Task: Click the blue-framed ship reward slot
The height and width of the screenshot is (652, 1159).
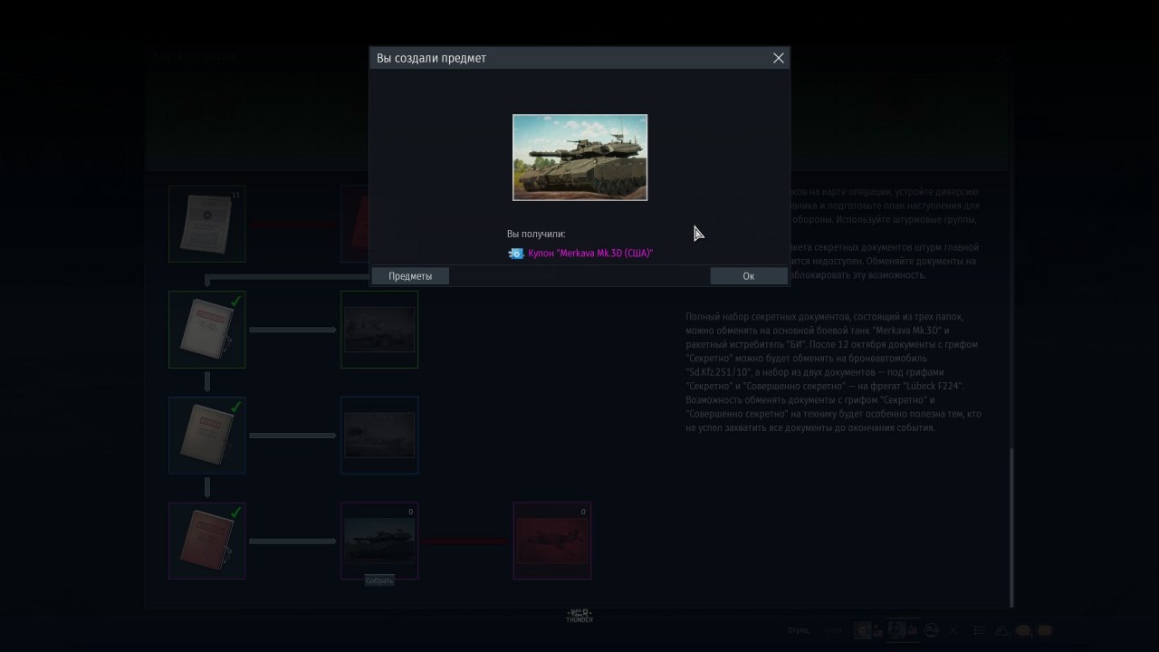Action: pos(379,436)
